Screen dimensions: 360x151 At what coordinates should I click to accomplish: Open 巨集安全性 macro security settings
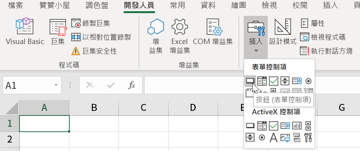[x=94, y=51]
